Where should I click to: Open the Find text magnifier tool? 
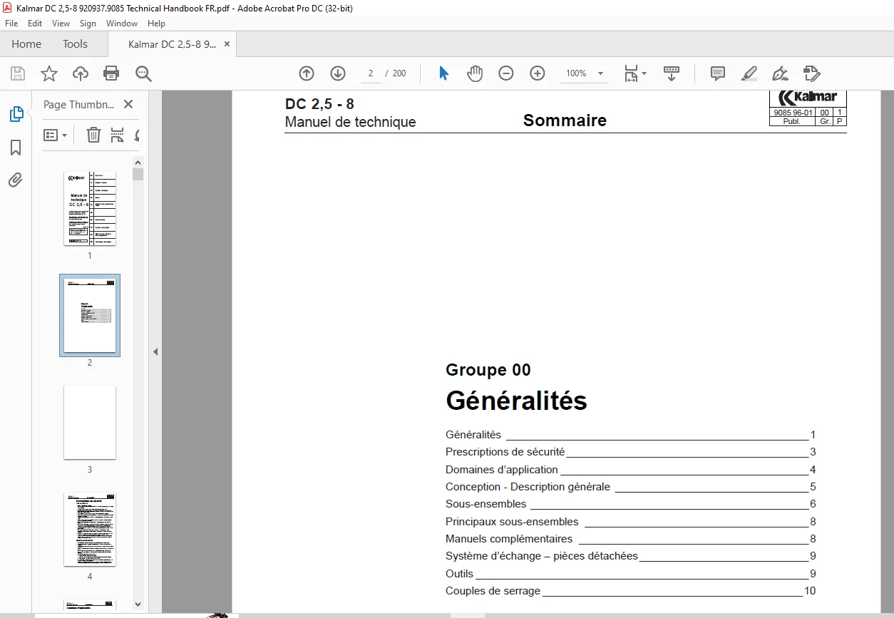pyautogui.click(x=143, y=73)
